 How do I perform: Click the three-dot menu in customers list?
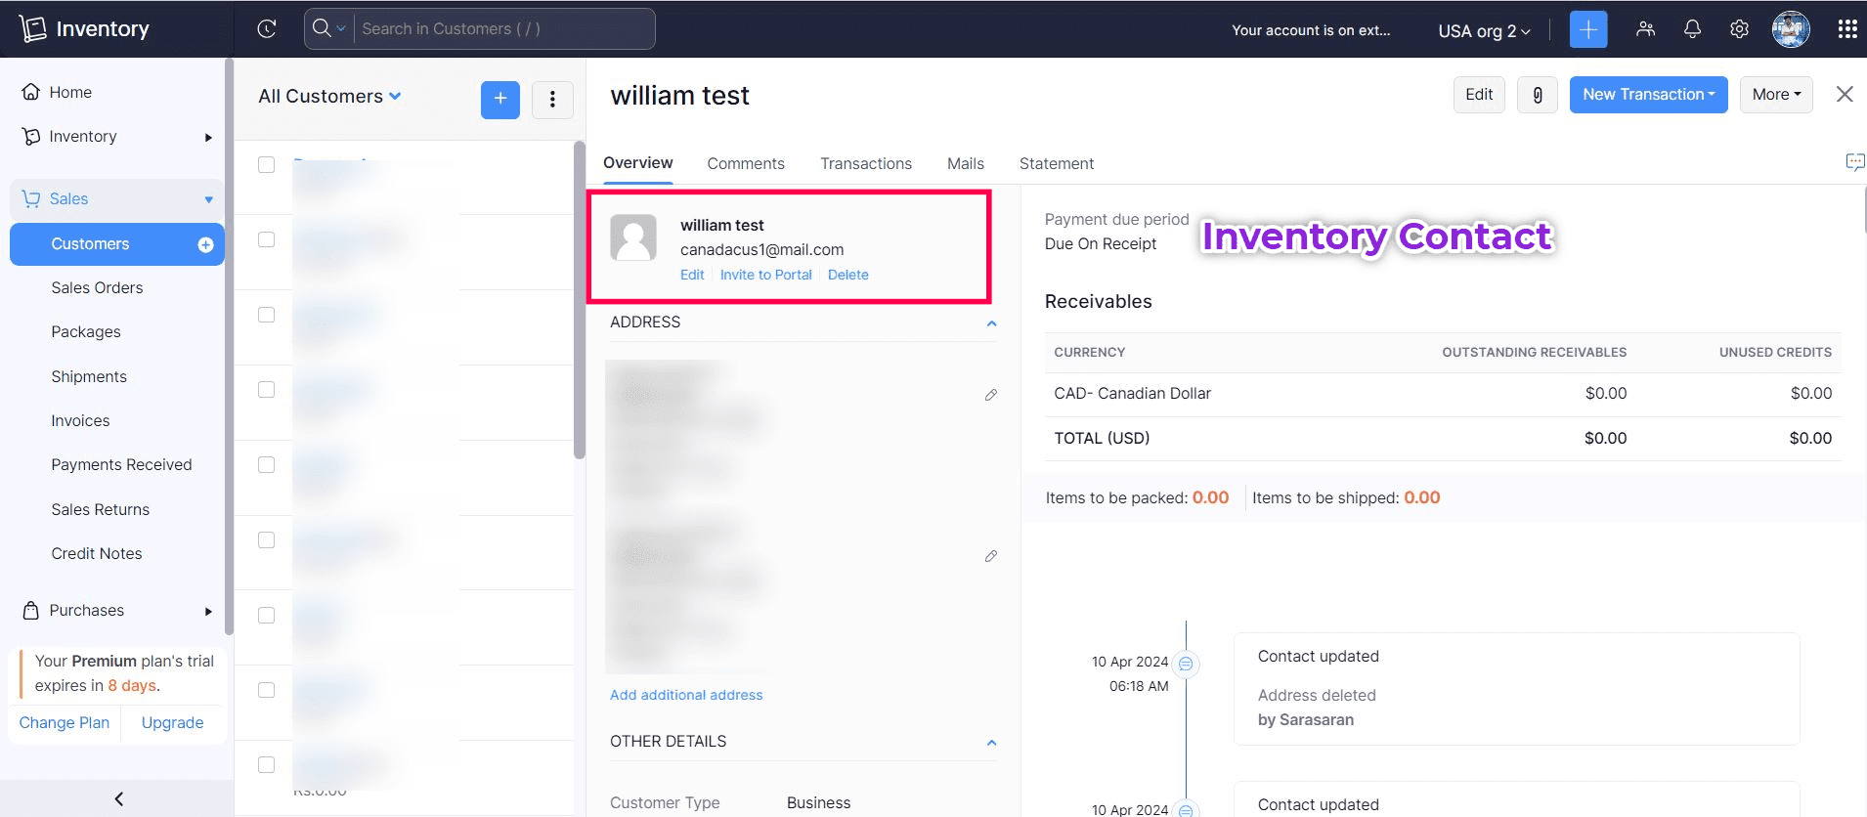(552, 99)
